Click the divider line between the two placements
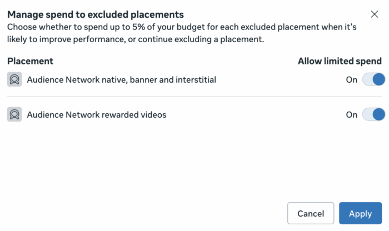This screenshot has height=231, width=389. point(194,97)
